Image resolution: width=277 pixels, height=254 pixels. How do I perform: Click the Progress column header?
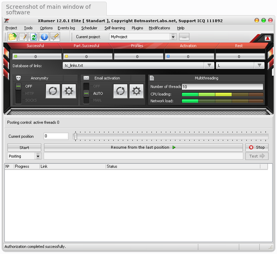pyautogui.click(x=27, y=166)
